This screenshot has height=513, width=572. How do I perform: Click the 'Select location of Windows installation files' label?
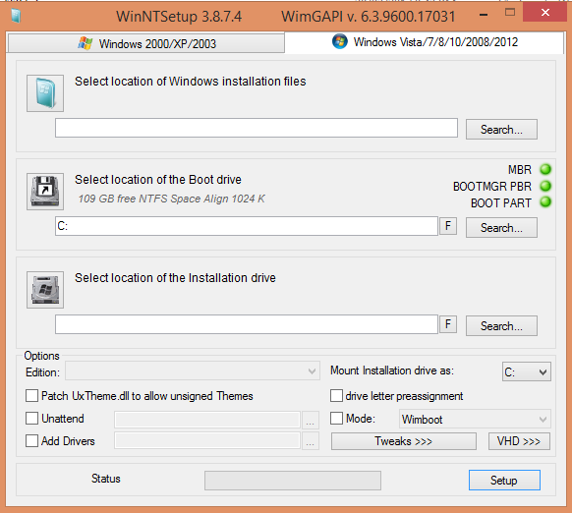click(x=191, y=82)
